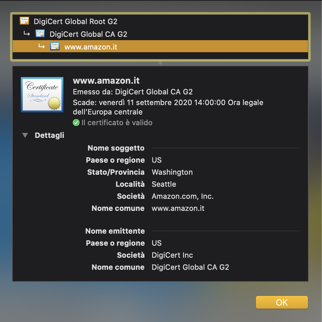The image size is (322, 322).
Task: Click the DigiCert Global CA G2 certificate icon
Action: click(x=40, y=33)
